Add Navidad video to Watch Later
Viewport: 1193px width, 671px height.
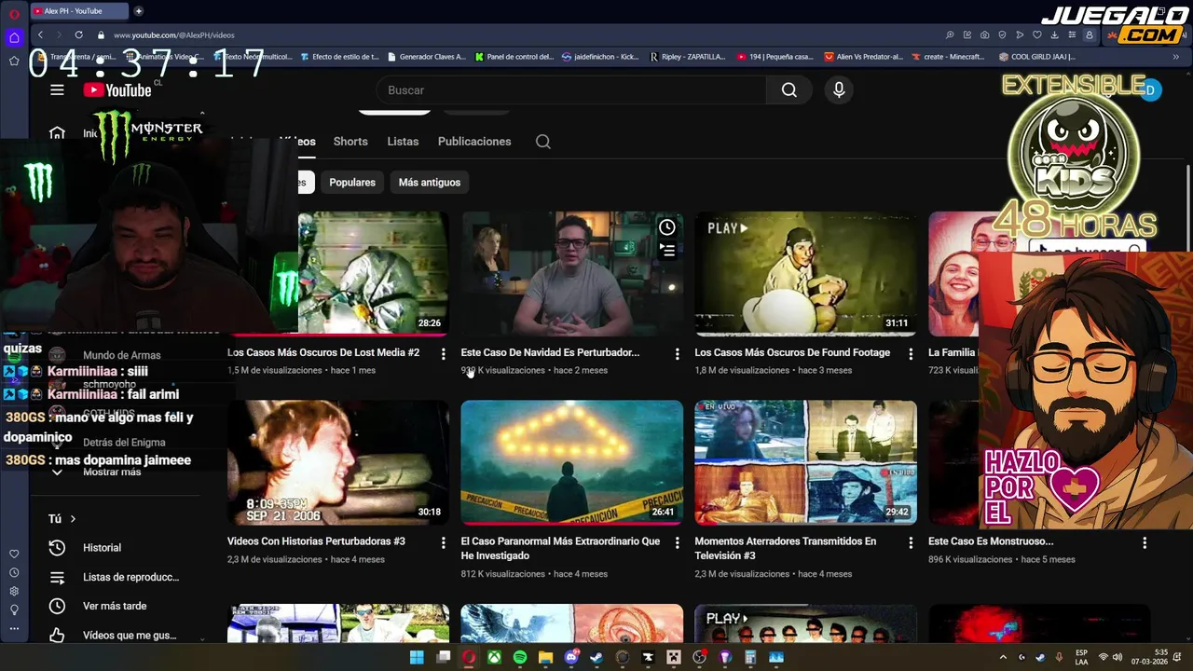[x=667, y=227]
